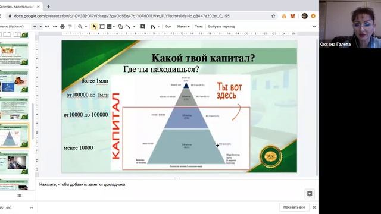Click the zoom magnifier tool
381x214 pixels.
click(80, 26)
